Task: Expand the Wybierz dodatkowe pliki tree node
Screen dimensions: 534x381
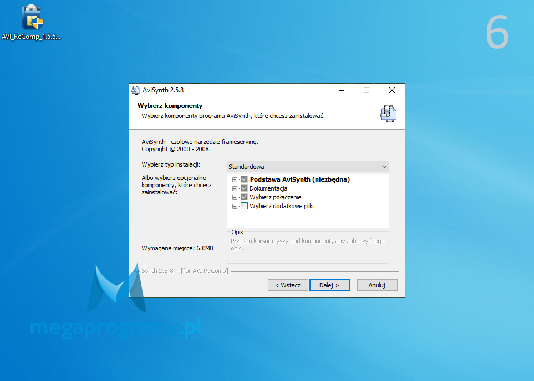Action: [x=235, y=206]
